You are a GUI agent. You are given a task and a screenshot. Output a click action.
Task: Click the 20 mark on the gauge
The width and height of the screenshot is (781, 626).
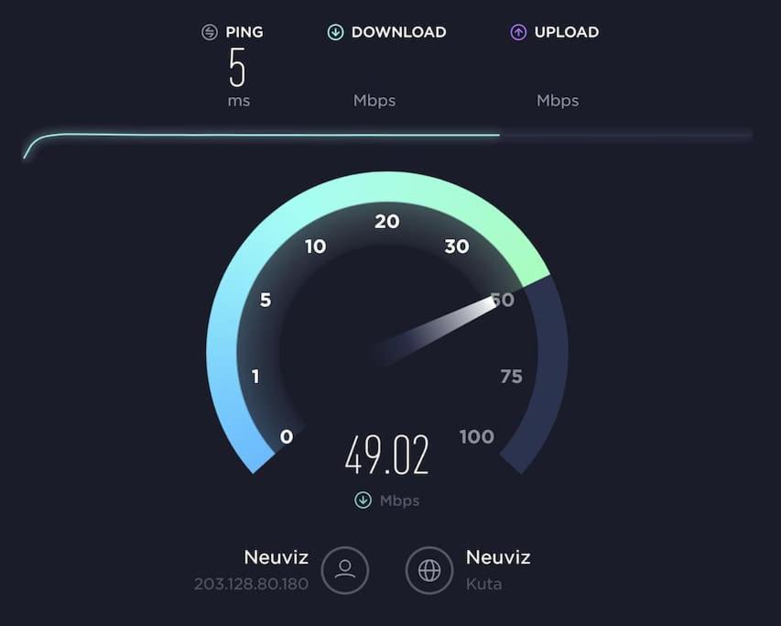click(387, 221)
